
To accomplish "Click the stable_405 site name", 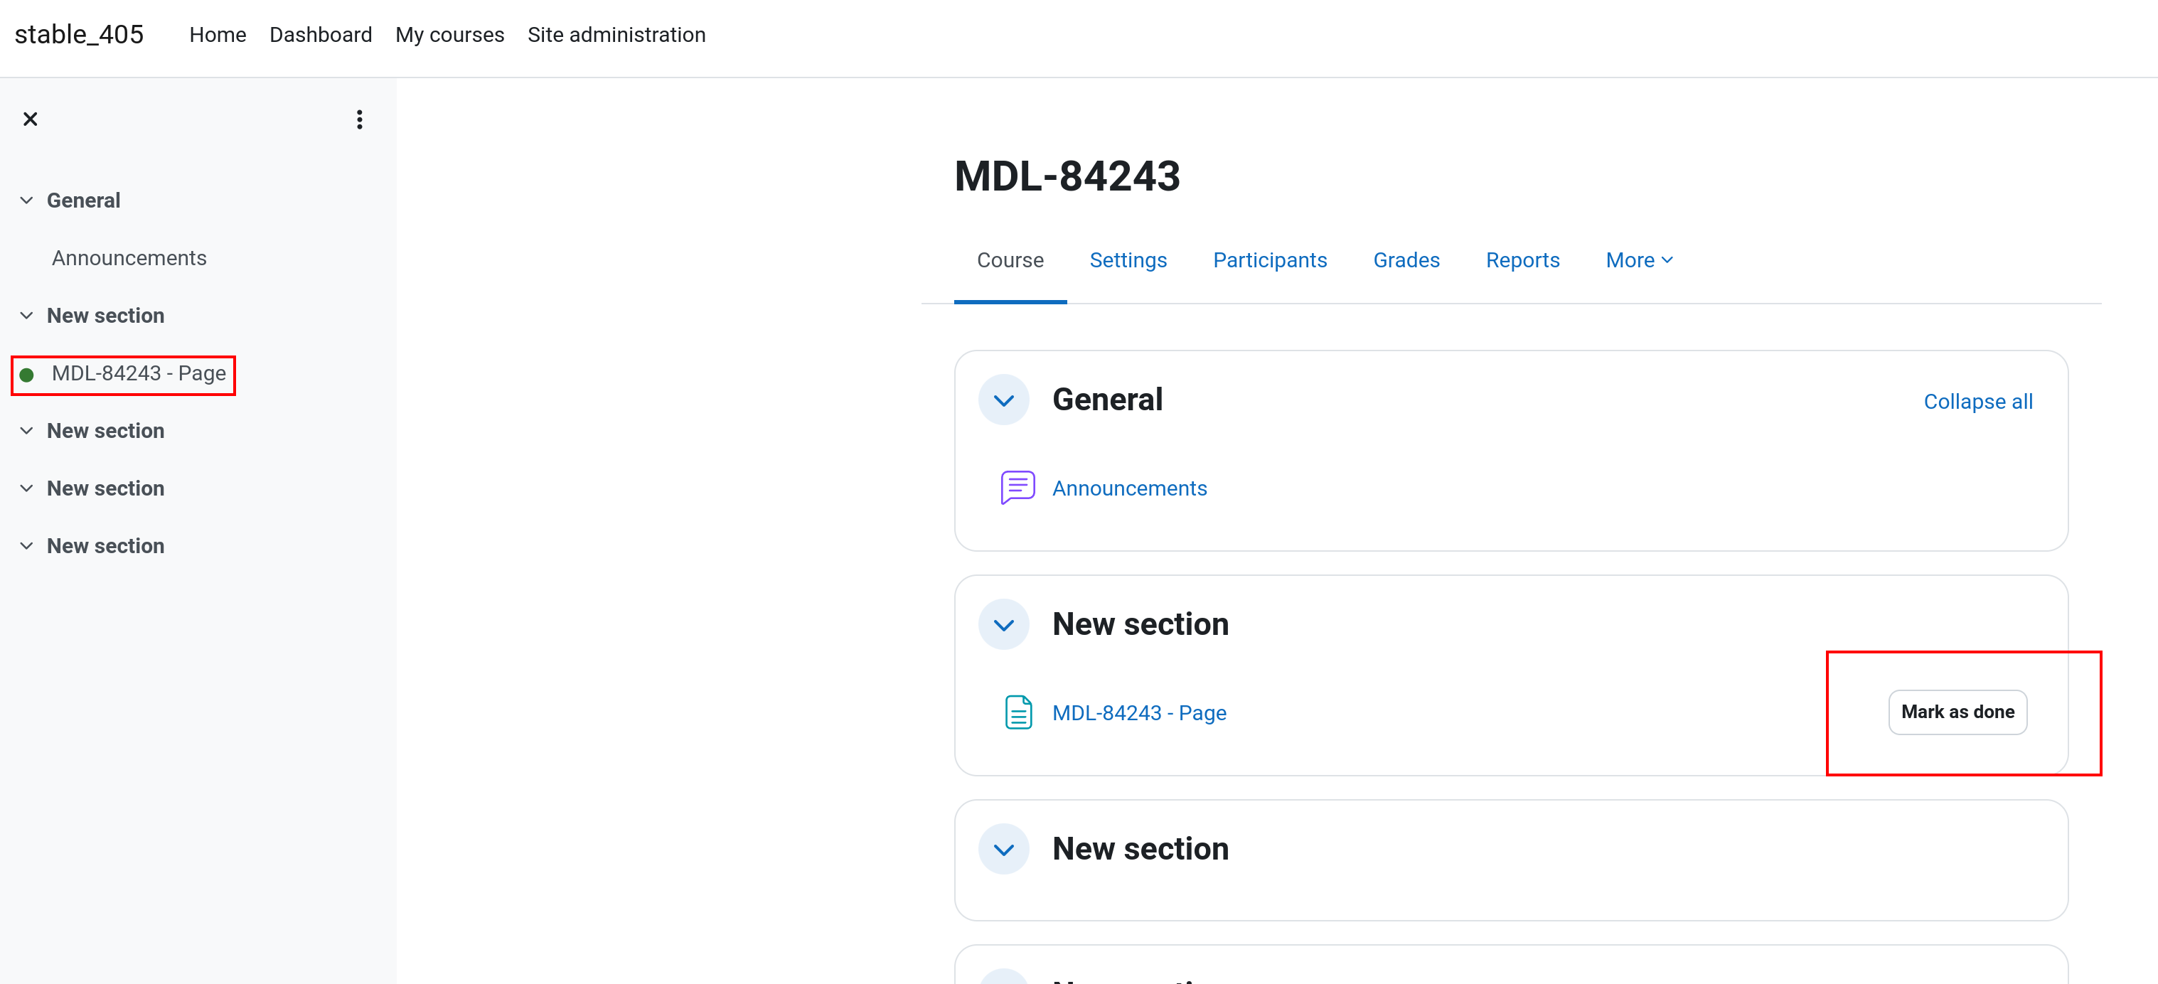I will pyautogui.click(x=80, y=34).
